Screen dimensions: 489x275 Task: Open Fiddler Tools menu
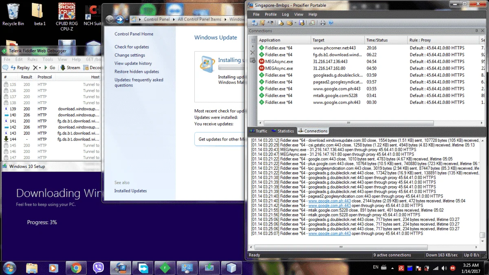(x=48, y=59)
